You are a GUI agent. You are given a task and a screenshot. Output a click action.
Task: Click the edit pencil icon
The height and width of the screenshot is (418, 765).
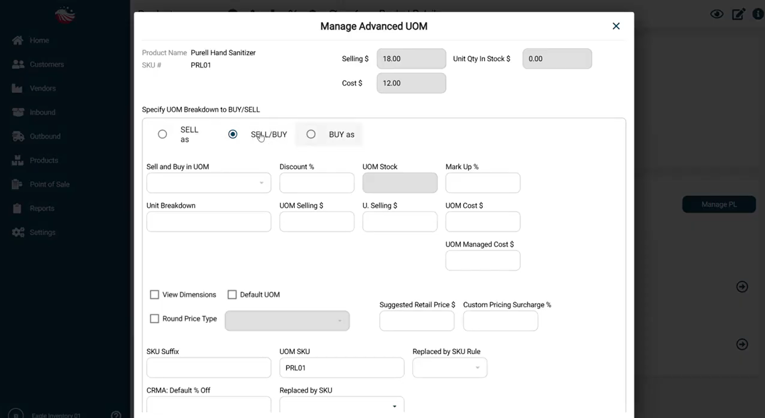(738, 14)
